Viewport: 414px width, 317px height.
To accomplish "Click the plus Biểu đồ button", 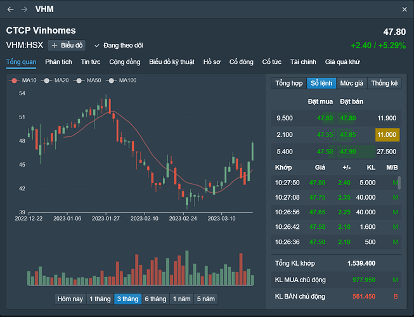I will pos(67,45).
